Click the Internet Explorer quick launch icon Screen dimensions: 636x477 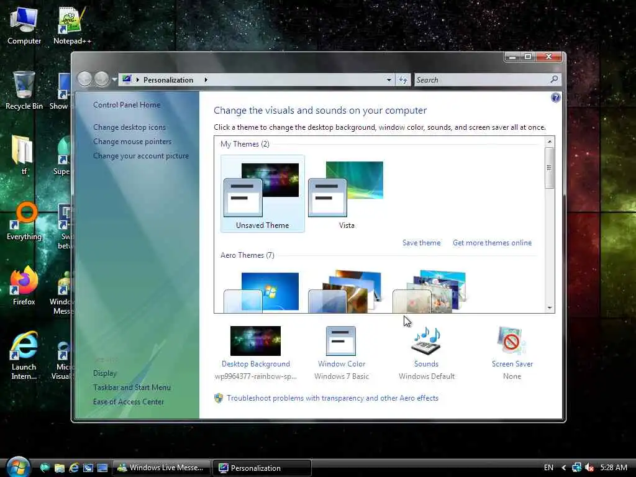74,468
